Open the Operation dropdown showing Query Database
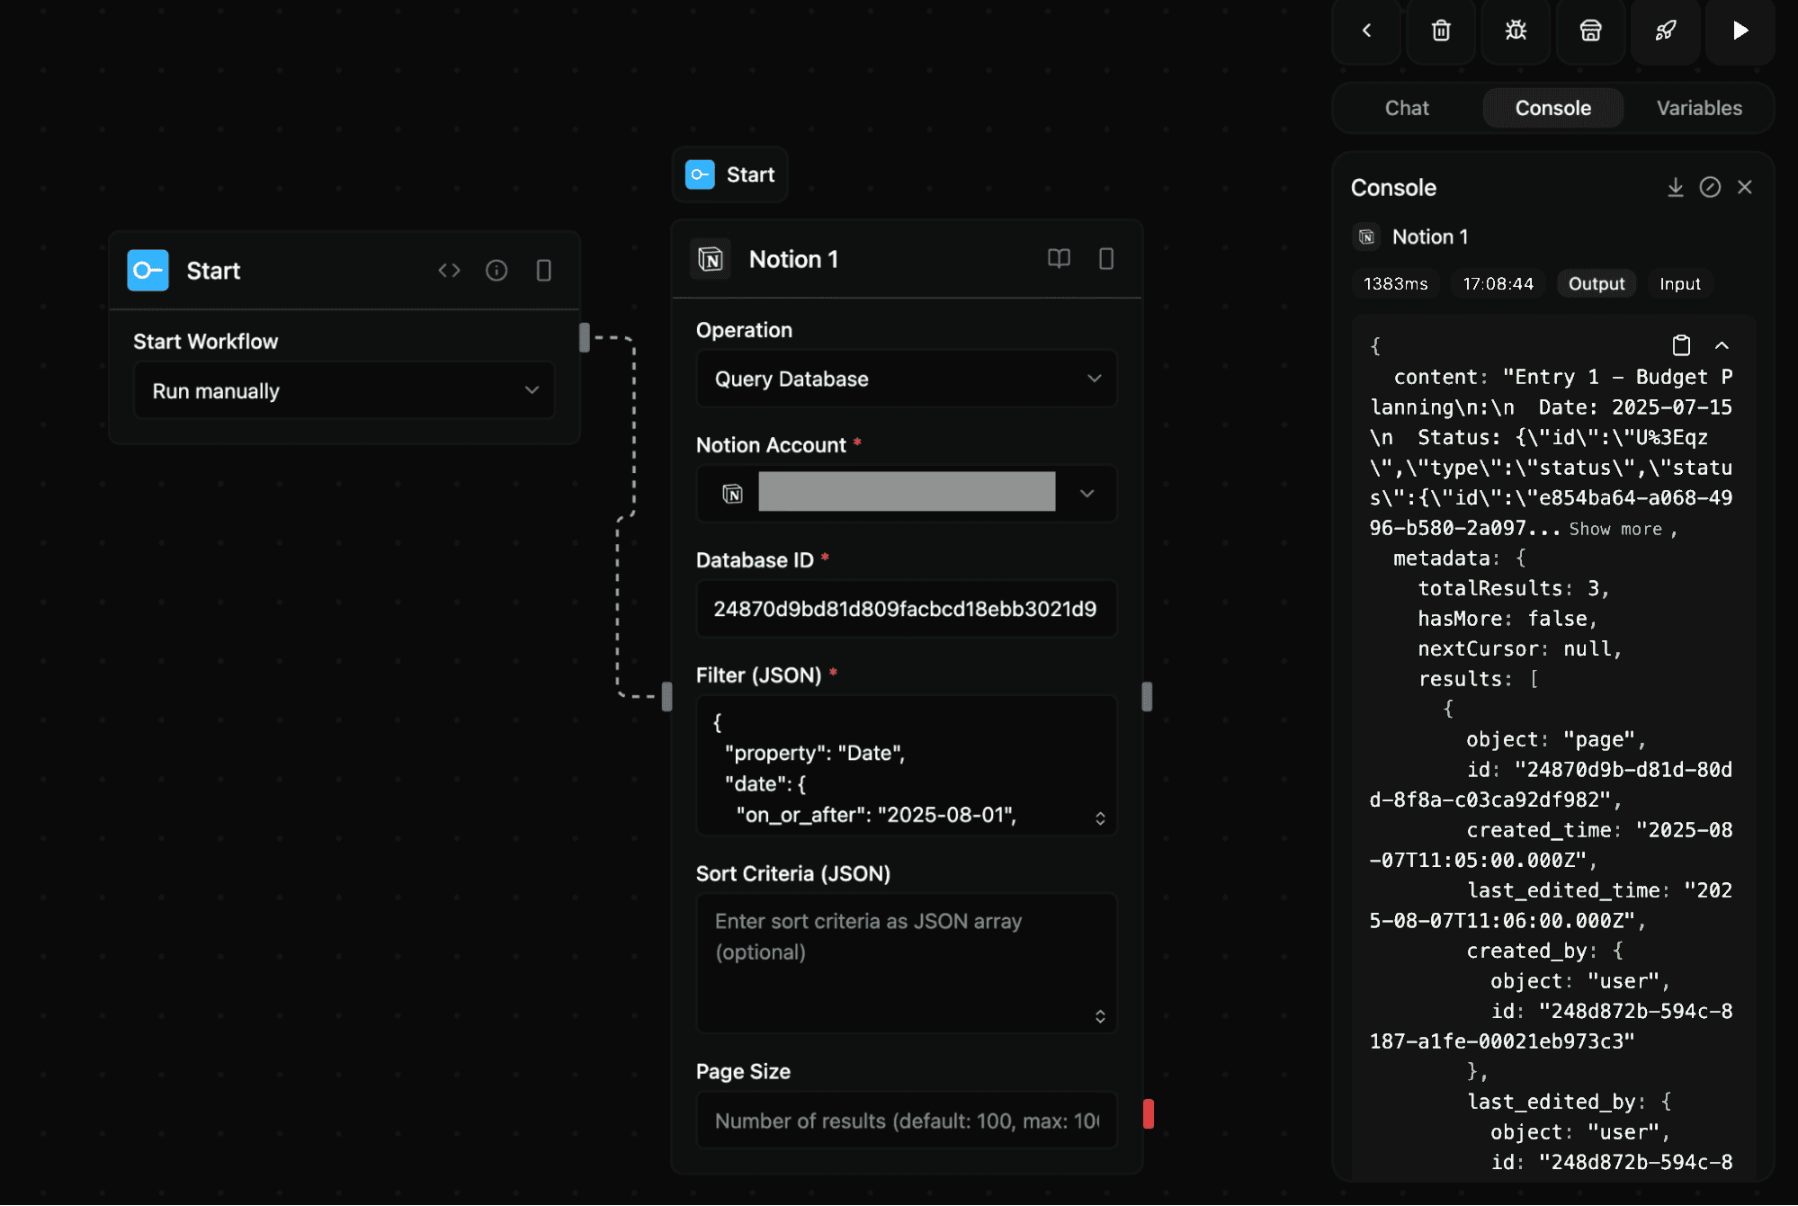The height and width of the screenshot is (1206, 1798). click(905, 379)
